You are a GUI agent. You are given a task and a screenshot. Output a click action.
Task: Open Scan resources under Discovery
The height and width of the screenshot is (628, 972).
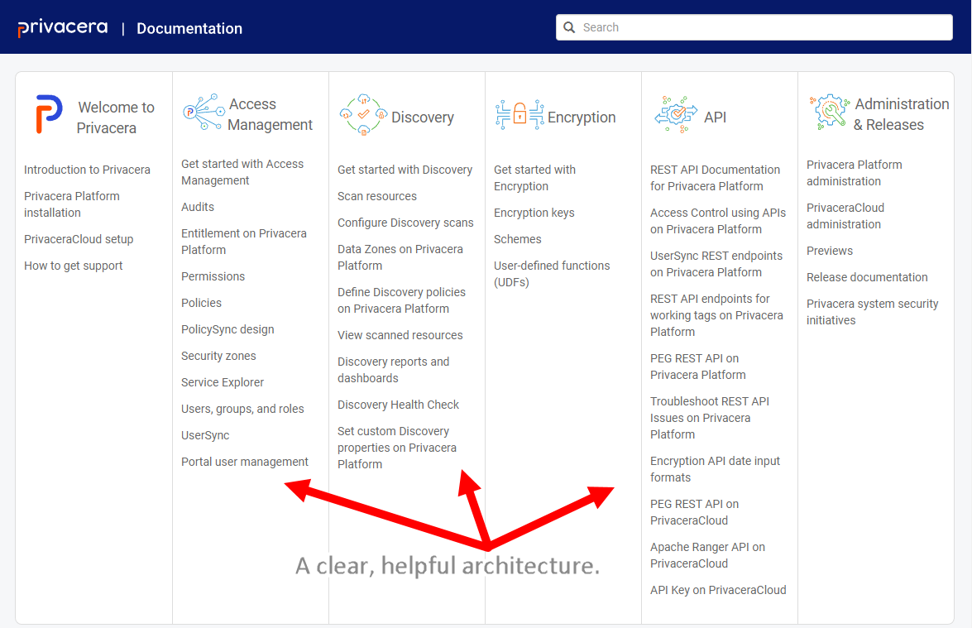tap(377, 196)
